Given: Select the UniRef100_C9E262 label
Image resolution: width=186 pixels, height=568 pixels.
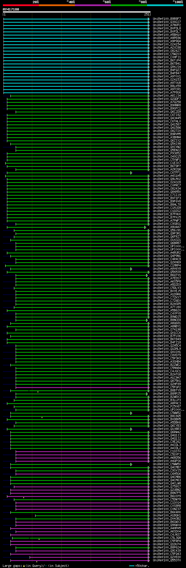Looking at the screenshot, I should [x=167, y=442].
